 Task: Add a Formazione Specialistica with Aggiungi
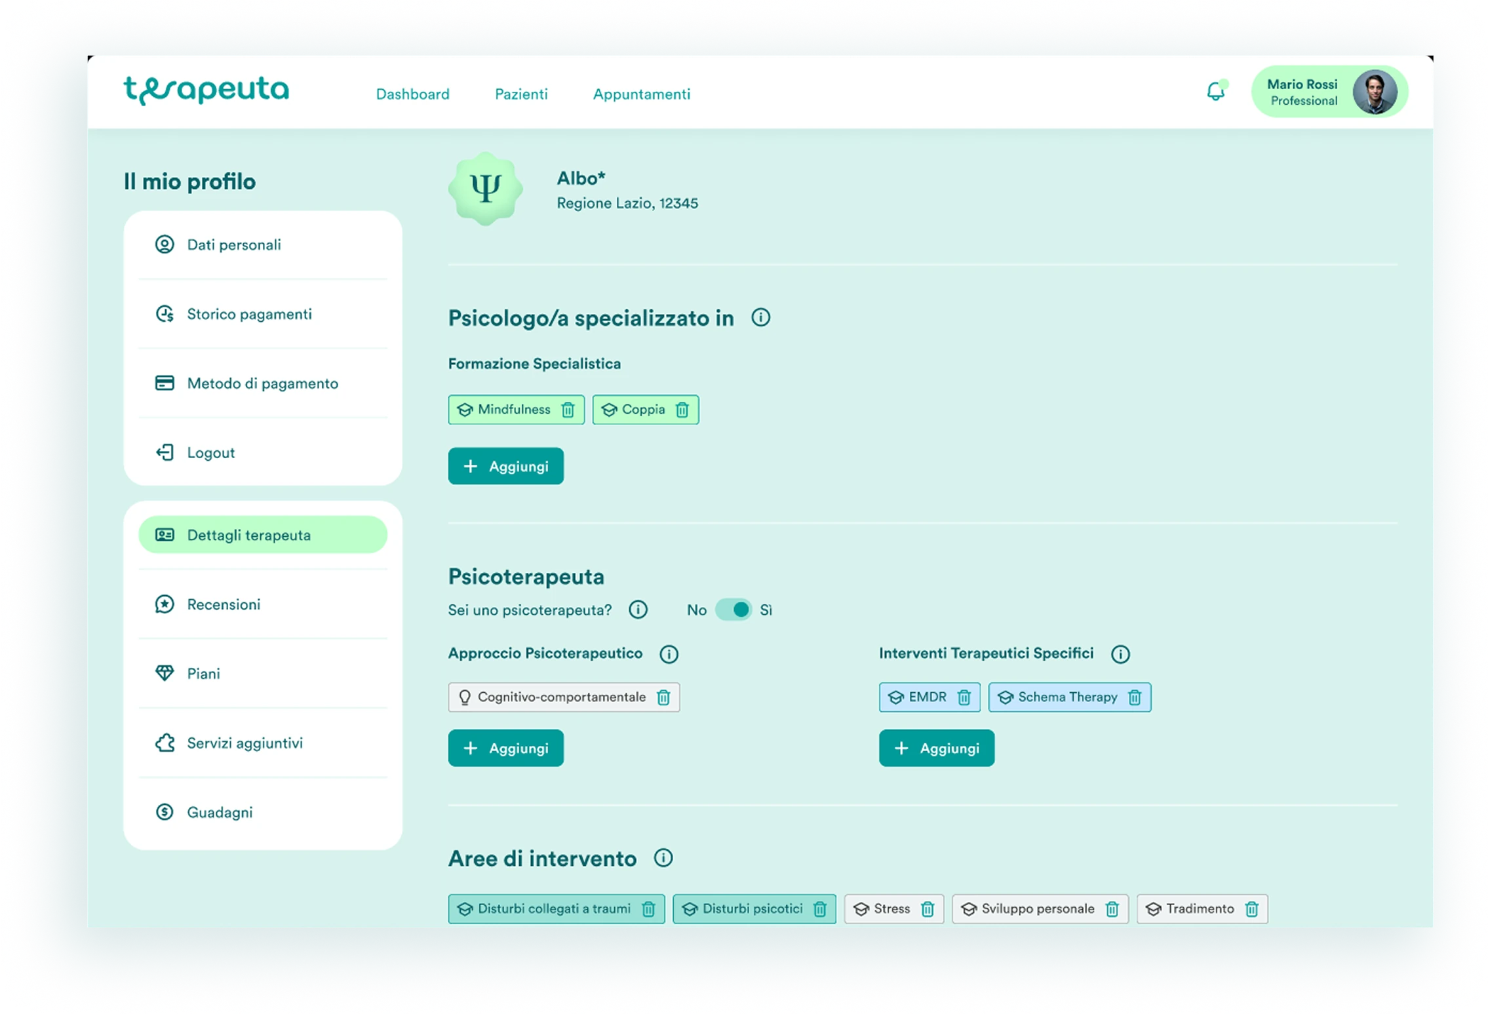pos(505,466)
